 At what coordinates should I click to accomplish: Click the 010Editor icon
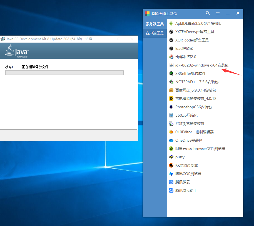(171, 132)
